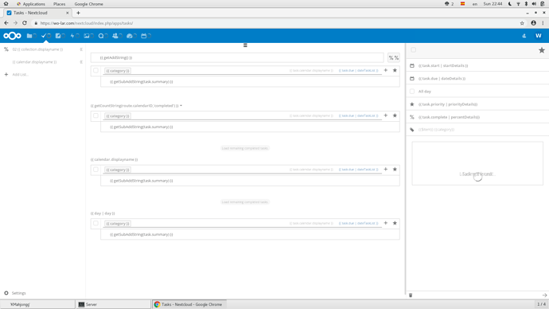Open the Gallery picture app icon
This screenshot has height=309, width=549.
coord(87,36)
